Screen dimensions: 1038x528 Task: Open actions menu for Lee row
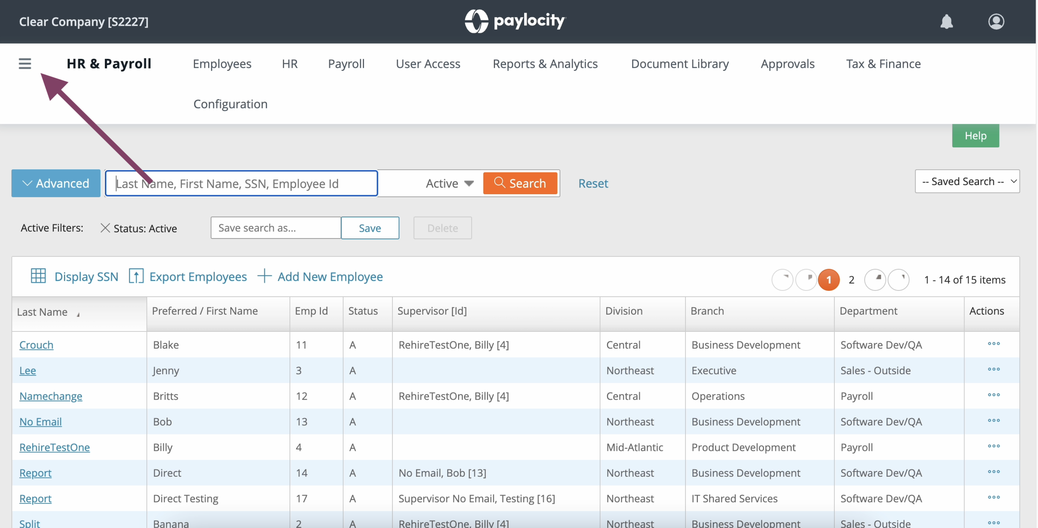pos(994,369)
